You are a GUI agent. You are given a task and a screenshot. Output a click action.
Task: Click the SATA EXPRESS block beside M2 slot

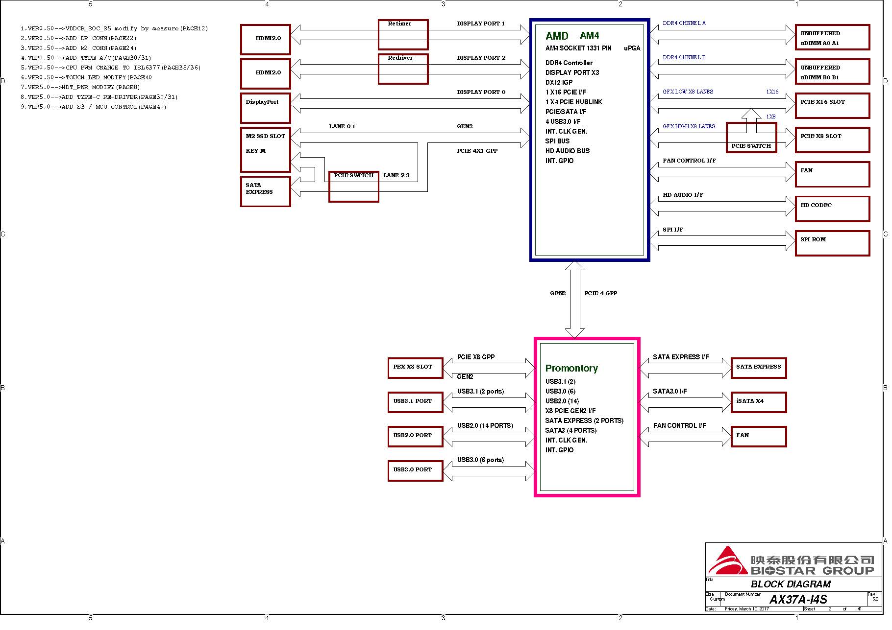click(266, 191)
